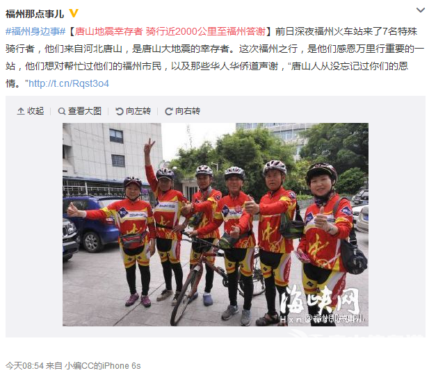This screenshot has height=375, width=429.
Task: Select the 查看大图 view-large text
Action: pos(85,111)
